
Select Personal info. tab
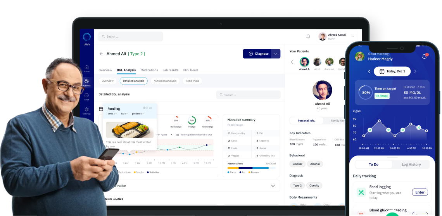(x=306, y=121)
